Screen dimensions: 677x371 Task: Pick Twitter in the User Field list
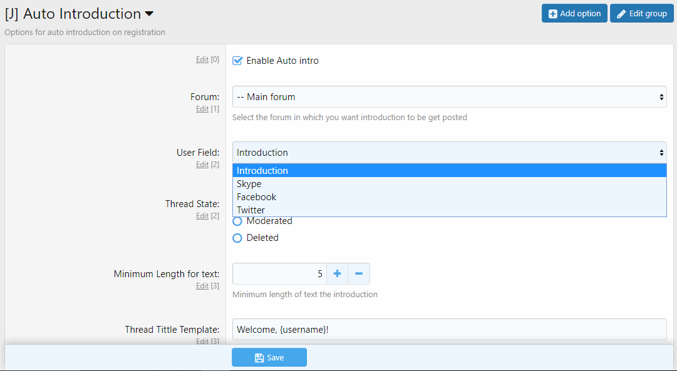pyautogui.click(x=251, y=210)
